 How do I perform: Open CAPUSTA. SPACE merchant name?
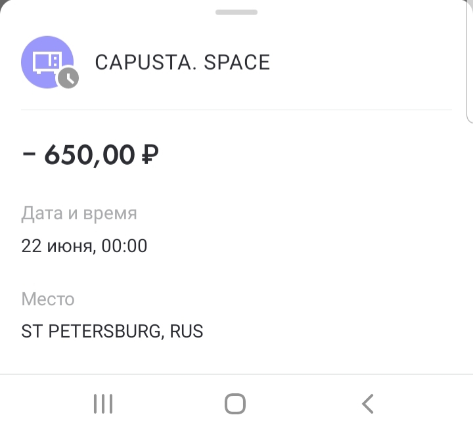click(183, 62)
